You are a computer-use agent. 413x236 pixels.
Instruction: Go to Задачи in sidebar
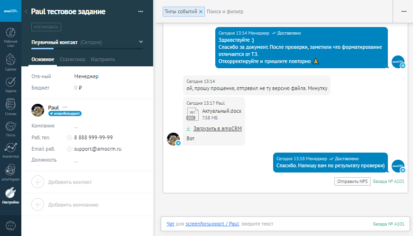(x=10, y=84)
